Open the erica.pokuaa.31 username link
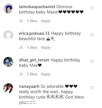 coord(34,33)
